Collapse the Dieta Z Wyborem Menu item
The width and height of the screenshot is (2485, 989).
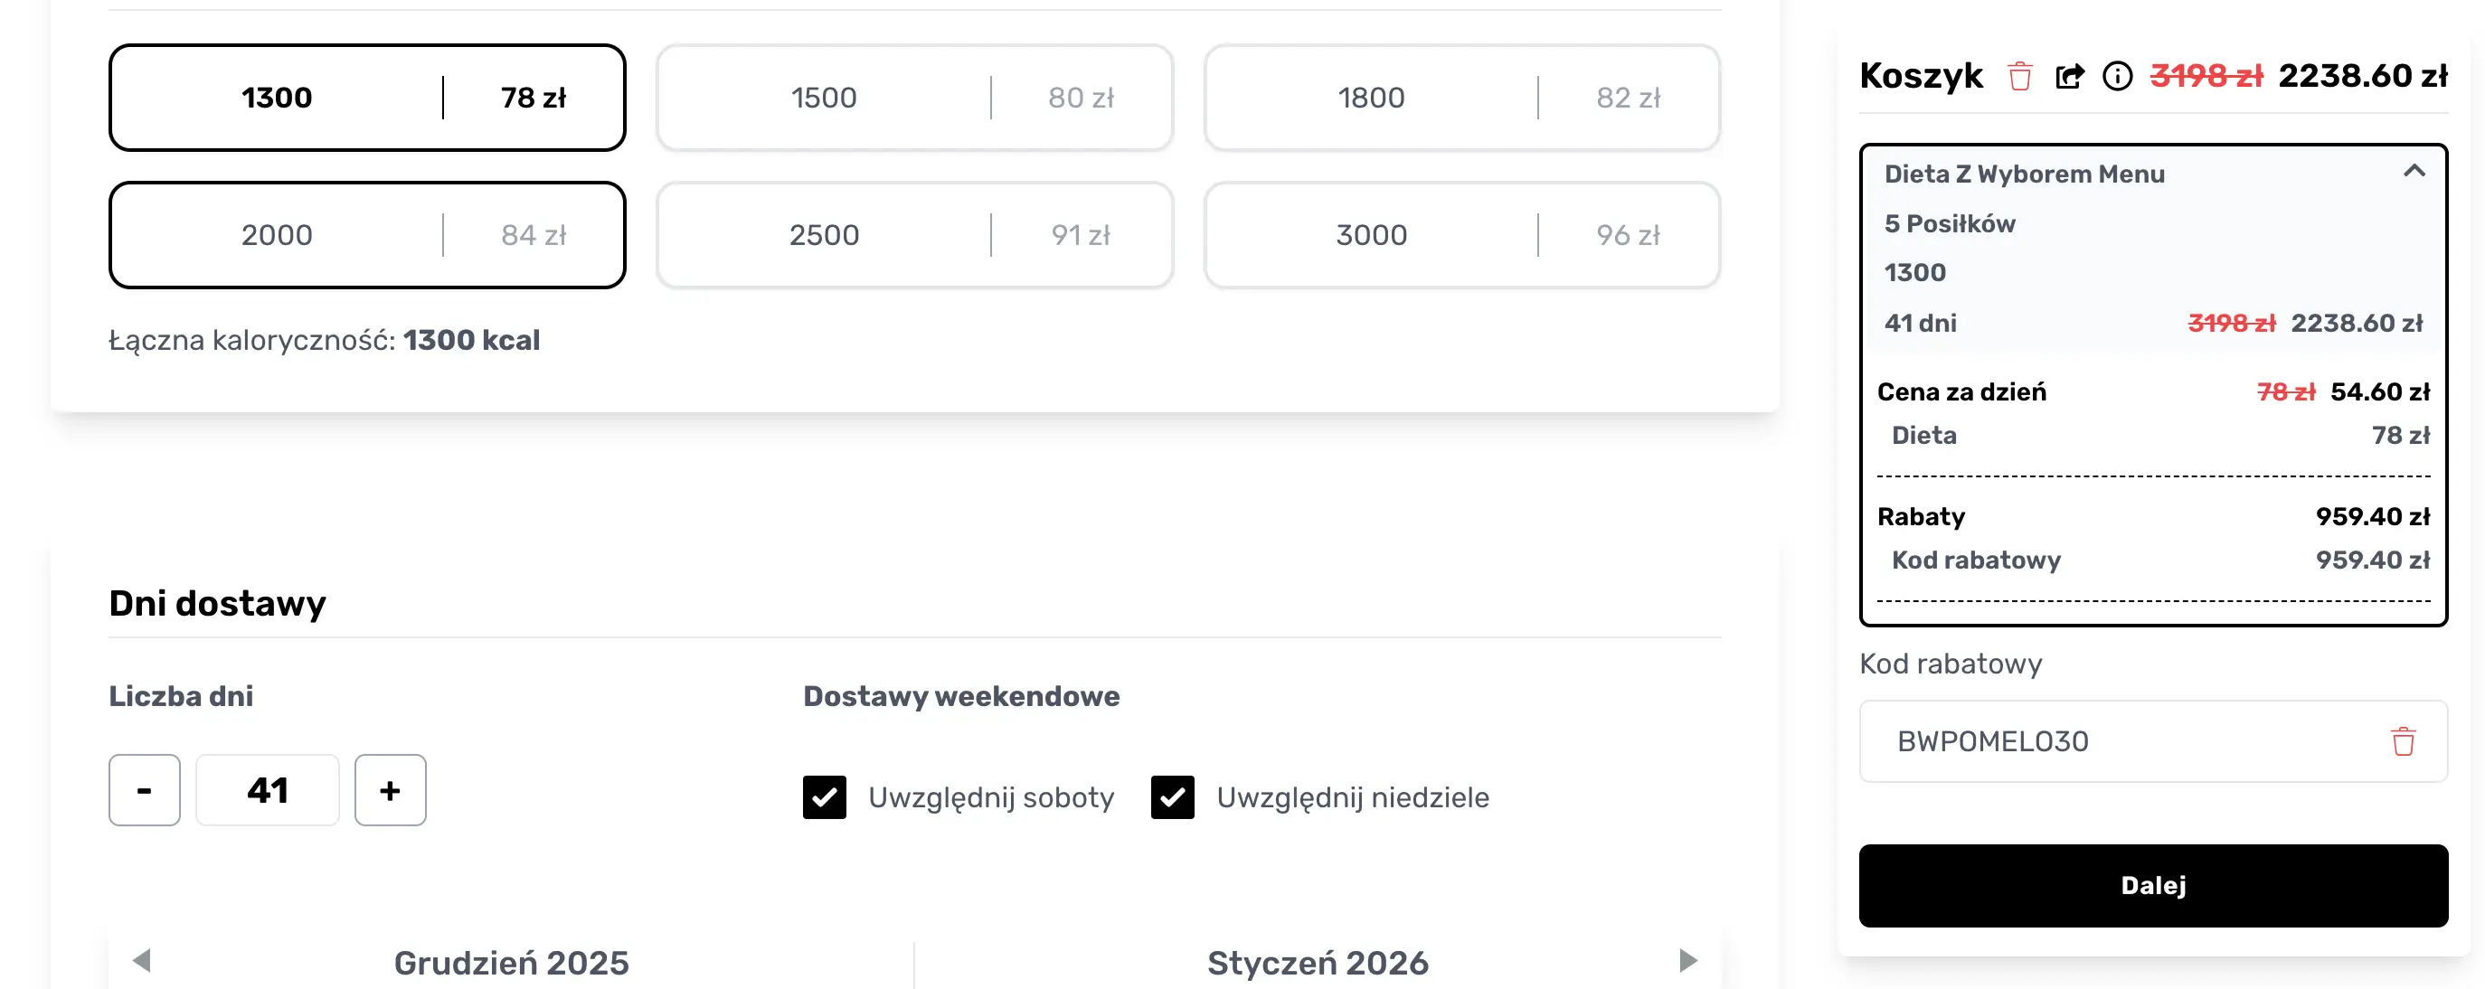pyautogui.click(x=2415, y=172)
